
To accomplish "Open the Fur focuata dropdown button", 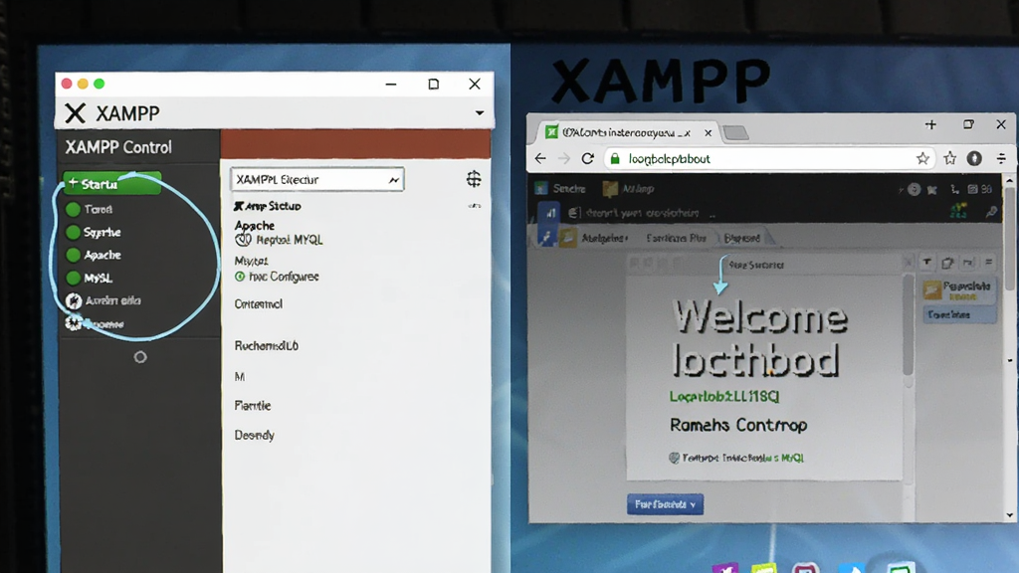I will [x=665, y=504].
